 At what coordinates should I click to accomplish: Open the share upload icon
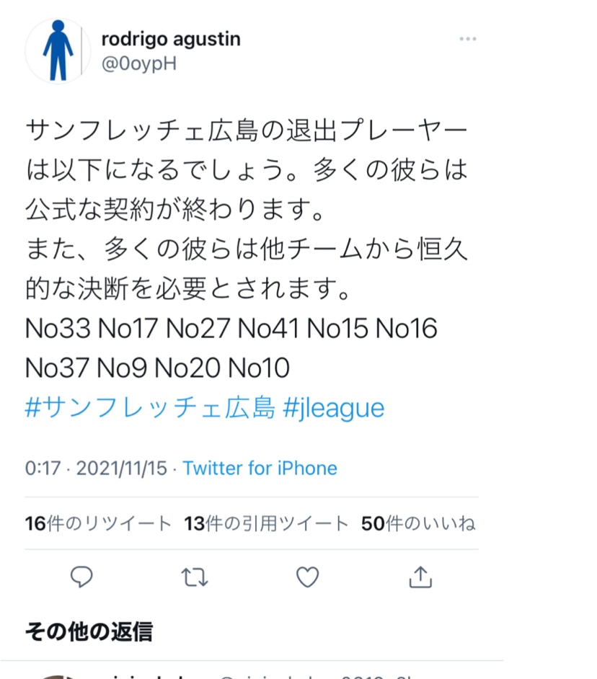(420, 577)
